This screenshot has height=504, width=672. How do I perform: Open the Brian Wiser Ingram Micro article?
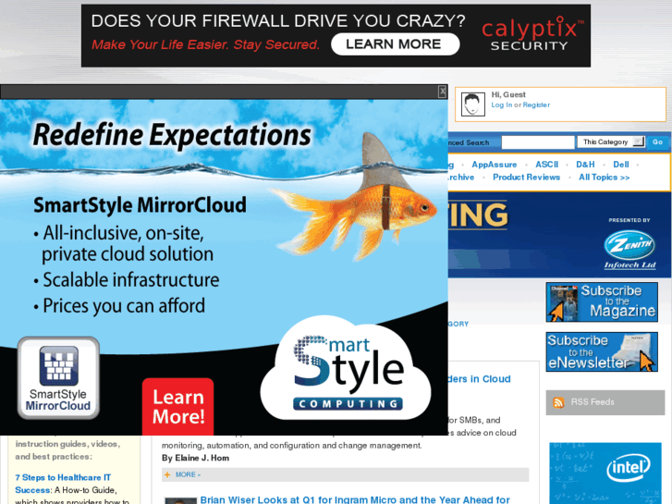coord(355,499)
